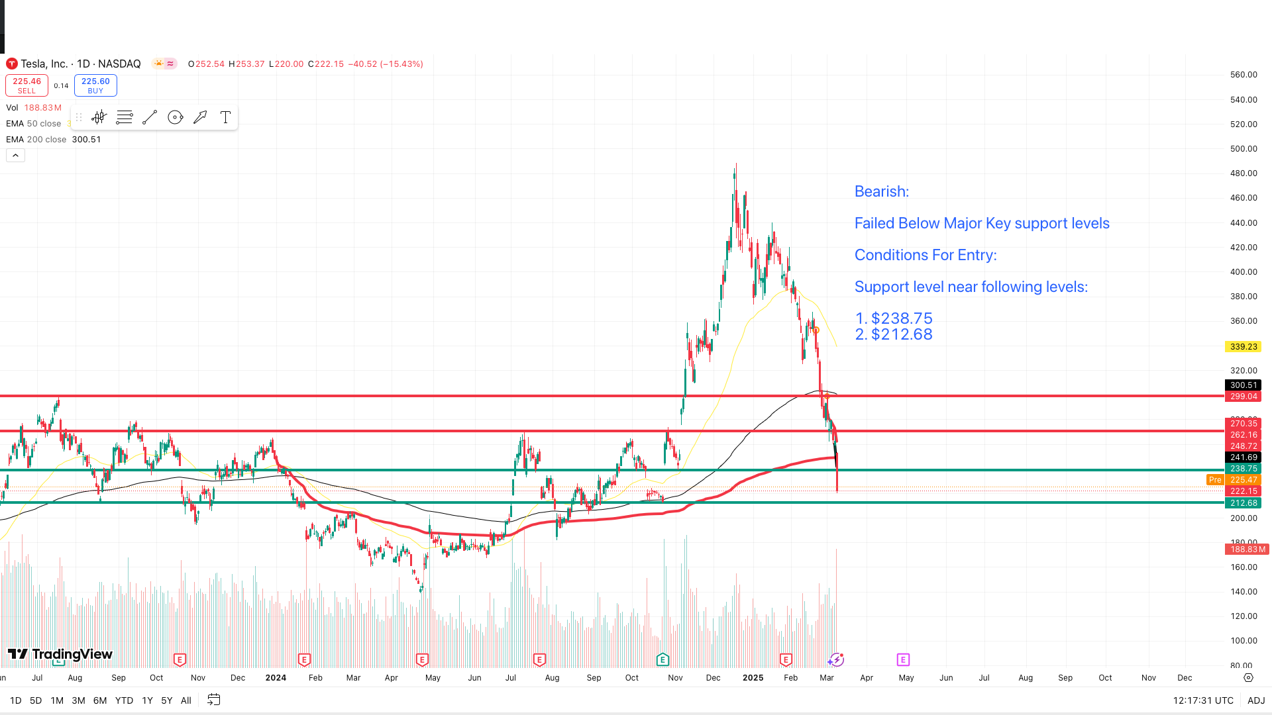Open the chart axis settings gear
Viewport: 1272px width, 715px height.
pos(1248,677)
